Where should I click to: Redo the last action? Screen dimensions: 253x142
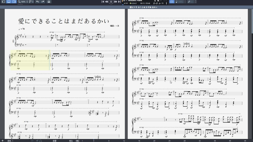pyautogui.click(x=43, y=2)
